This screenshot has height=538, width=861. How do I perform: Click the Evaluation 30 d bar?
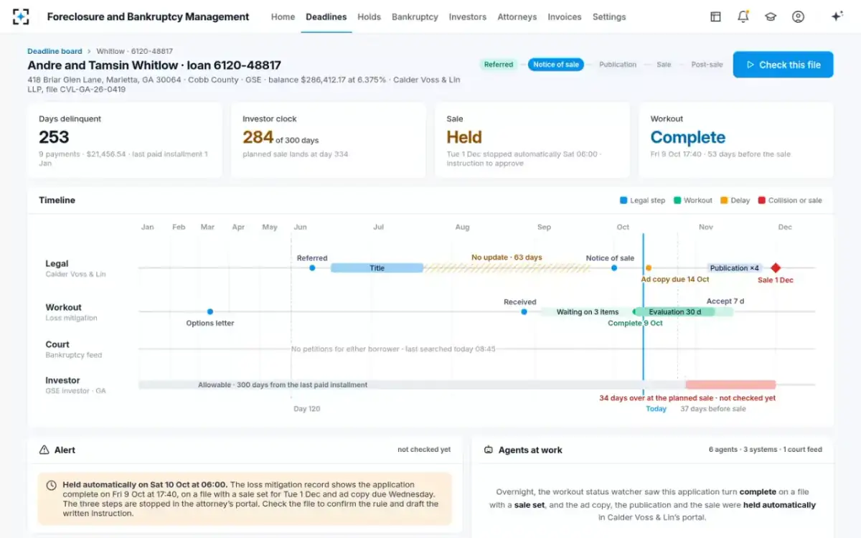click(x=675, y=312)
